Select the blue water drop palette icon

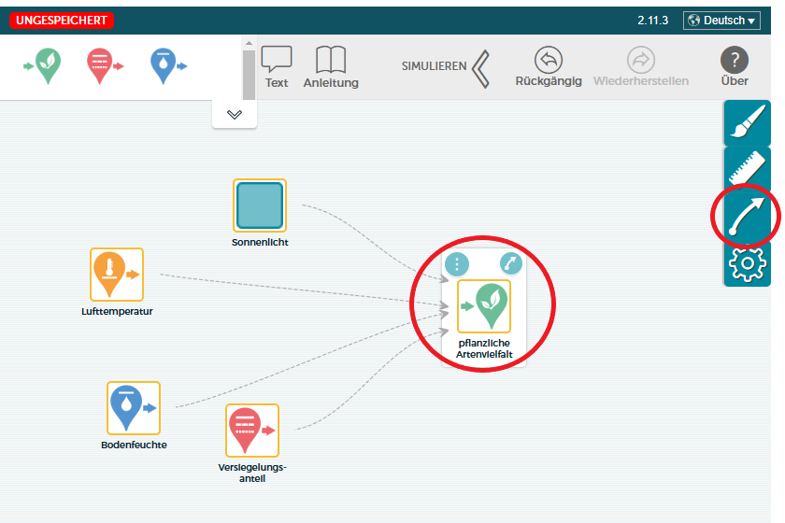(x=164, y=66)
